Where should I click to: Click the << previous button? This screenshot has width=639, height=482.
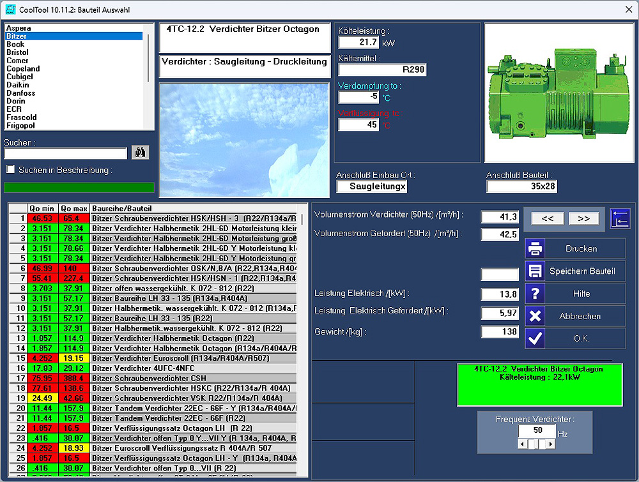(x=548, y=218)
